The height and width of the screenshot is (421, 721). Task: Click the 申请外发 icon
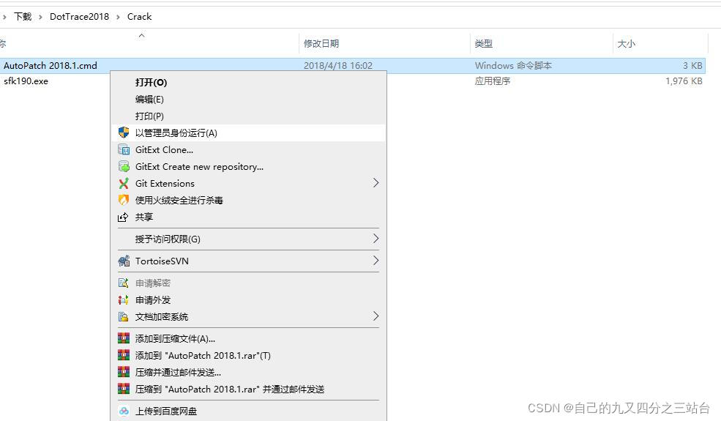coord(123,300)
